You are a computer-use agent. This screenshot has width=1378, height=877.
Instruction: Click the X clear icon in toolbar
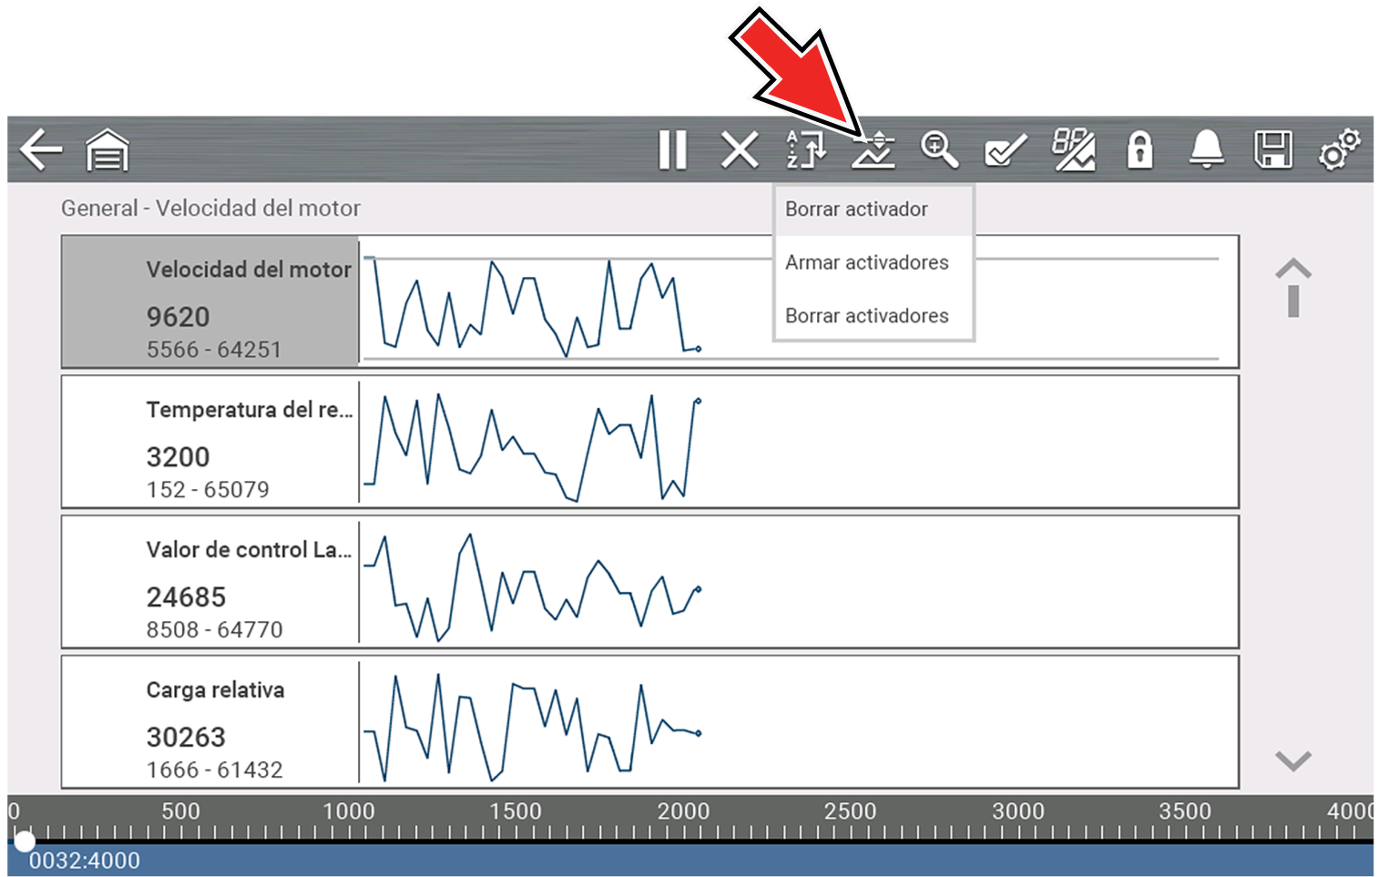[740, 150]
